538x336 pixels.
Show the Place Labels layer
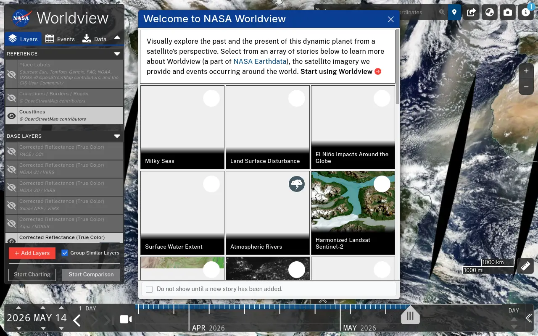[x=12, y=74]
